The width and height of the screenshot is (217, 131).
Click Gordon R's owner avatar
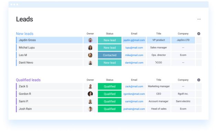90,94
